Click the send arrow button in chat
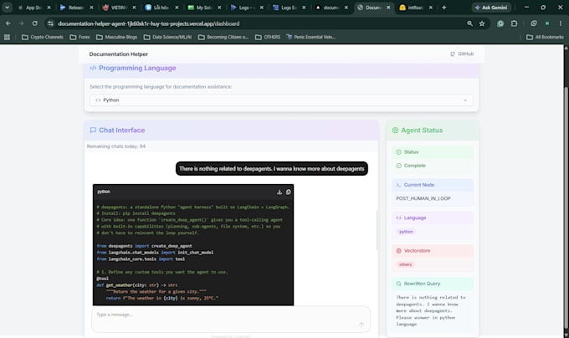Viewport: 569px width, 338px height. coord(361,325)
